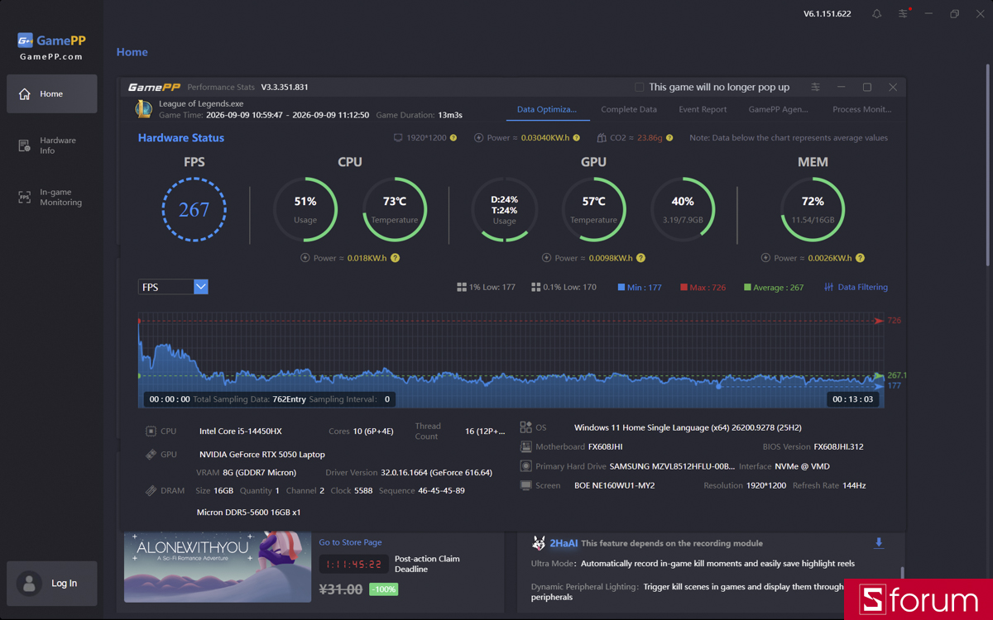Click the 00 : 00 : 00 start time label

click(x=169, y=399)
